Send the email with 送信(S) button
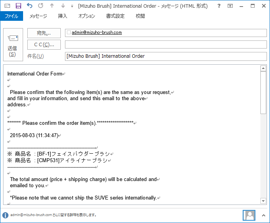Image resolution: width=270 pixels, height=223 pixels. pos(13,45)
